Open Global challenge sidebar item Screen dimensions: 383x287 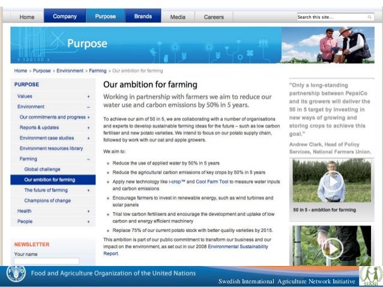(42, 169)
